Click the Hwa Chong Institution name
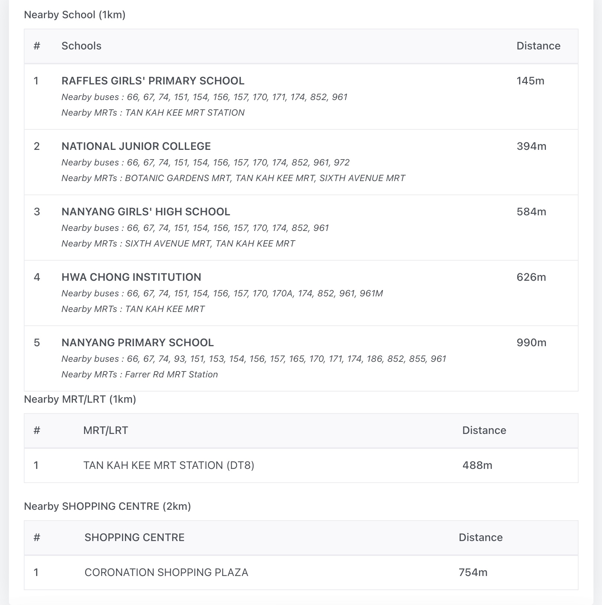 pos(131,277)
